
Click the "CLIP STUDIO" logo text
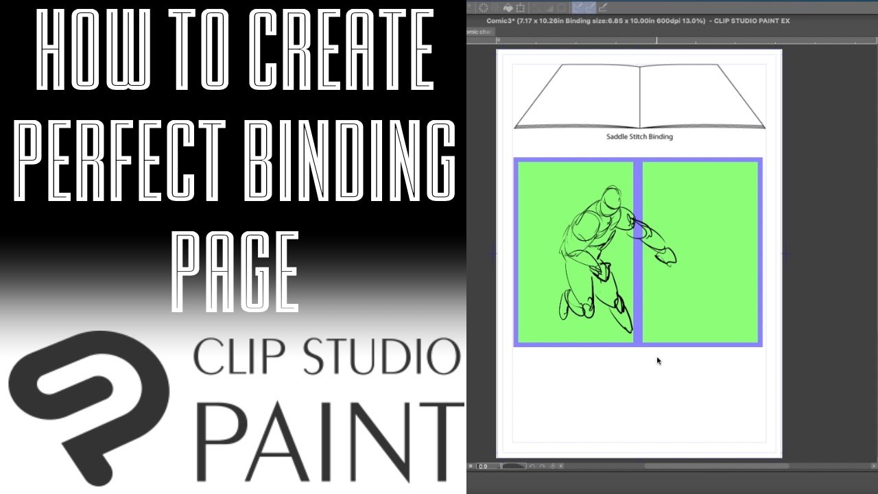click(327, 357)
